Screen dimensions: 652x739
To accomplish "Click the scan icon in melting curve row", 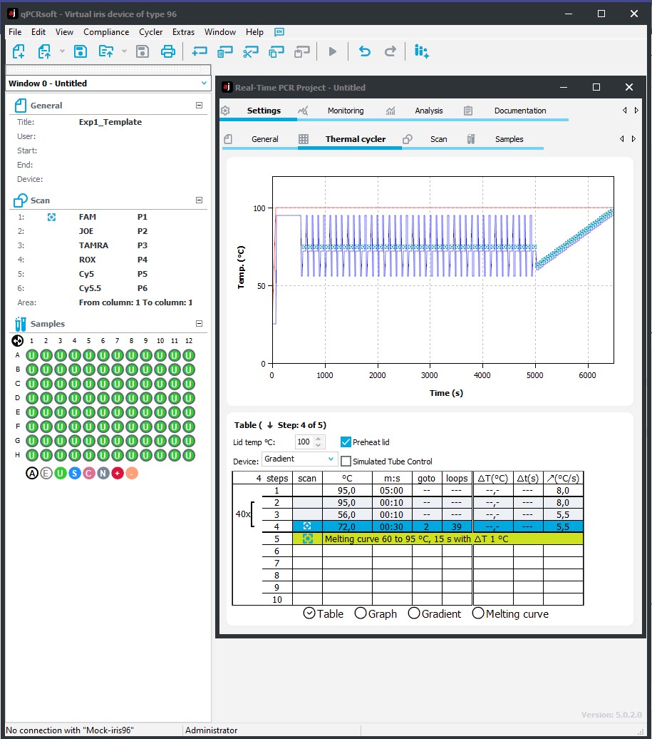I will point(307,539).
